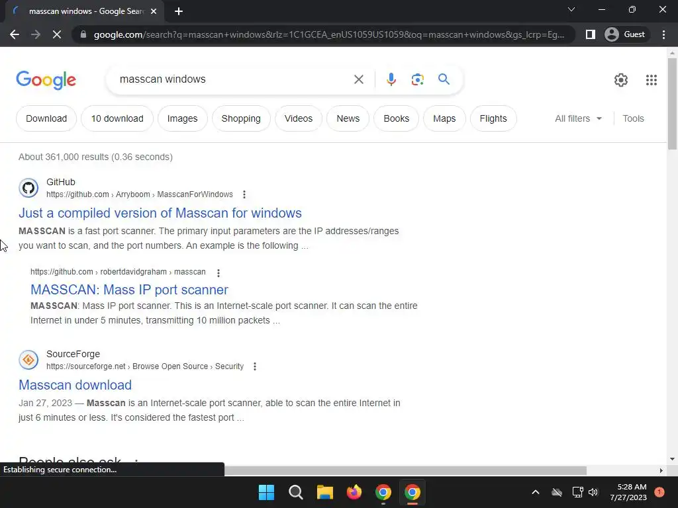Screen dimensions: 678x508
Task: Open more options for robertdavidgraham masscan result
Action: [x=218, y=273]
